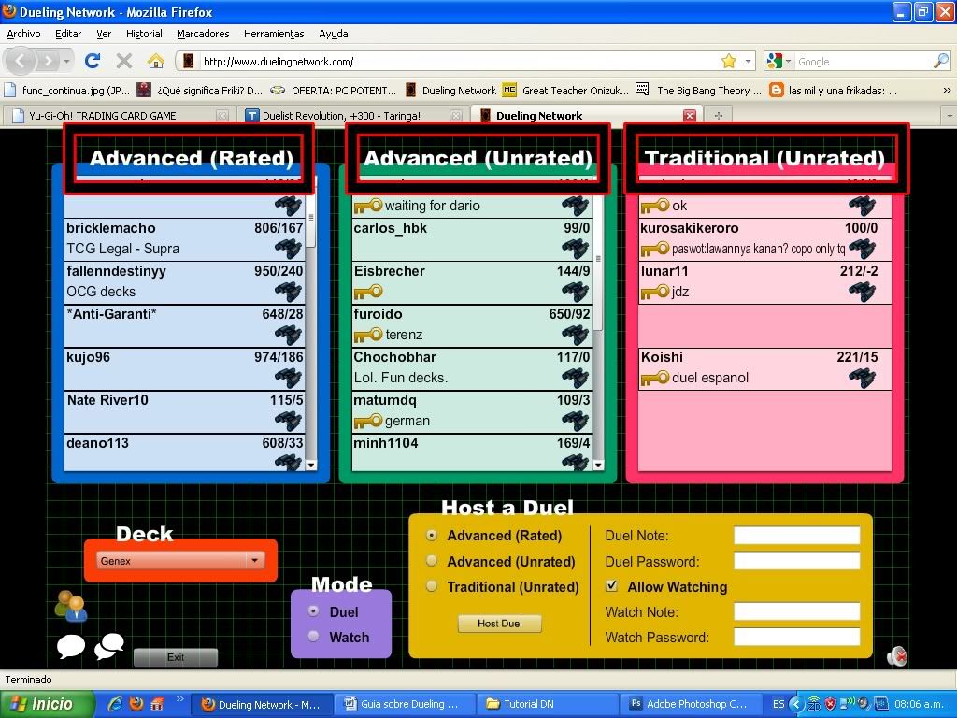957x718 pixels.
Task: Click Duel Note input field
Action: (x=796, y=536)
